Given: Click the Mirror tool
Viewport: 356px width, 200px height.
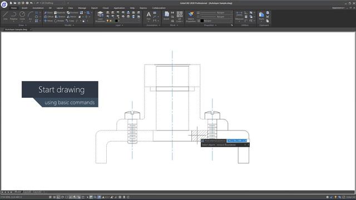Looking at the screenshot, I should (72, 17).
